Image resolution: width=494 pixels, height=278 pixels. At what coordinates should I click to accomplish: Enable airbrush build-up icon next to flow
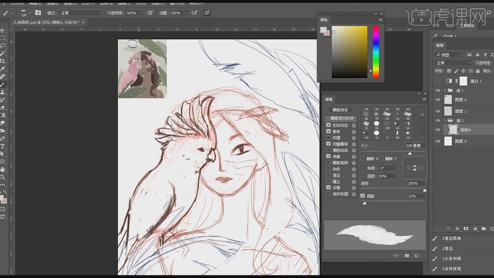pyautogui.click(x=195, y=13)
